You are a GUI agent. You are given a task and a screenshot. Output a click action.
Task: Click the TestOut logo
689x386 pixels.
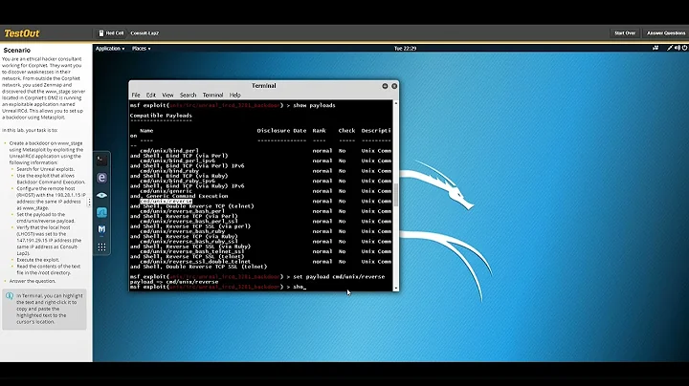coord(21,33)
